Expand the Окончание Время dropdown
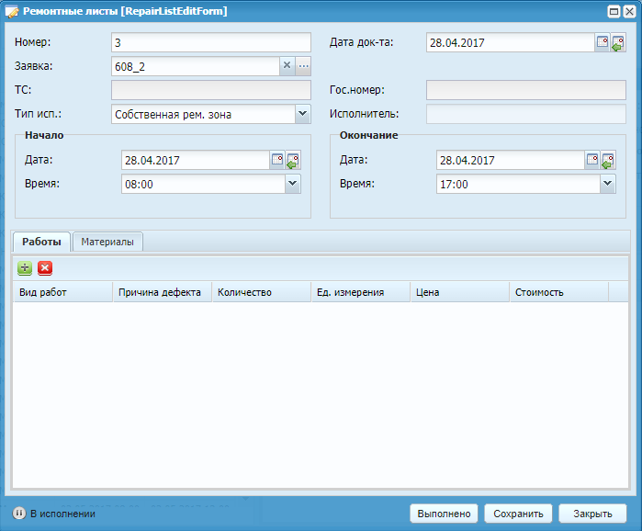 (x=607, y=184)
